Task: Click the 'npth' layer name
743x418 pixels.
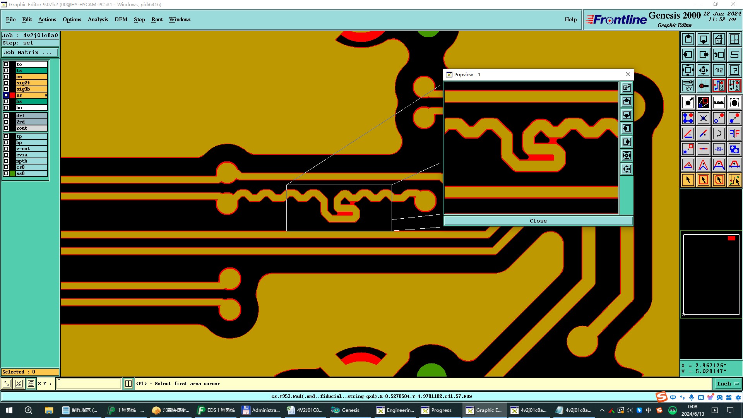Action: 31,161
